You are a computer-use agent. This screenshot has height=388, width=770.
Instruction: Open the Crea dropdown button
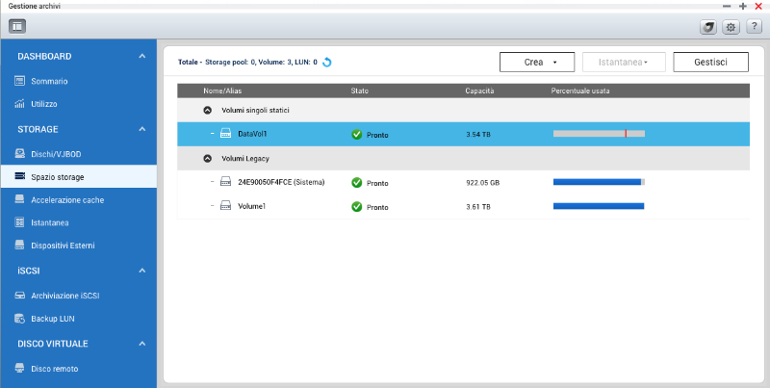point(536,63)
